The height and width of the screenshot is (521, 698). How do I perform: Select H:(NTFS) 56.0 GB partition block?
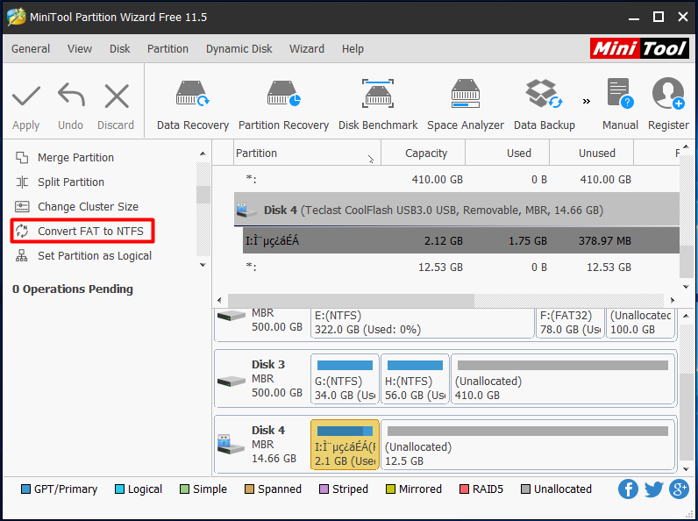click(415, 379)
